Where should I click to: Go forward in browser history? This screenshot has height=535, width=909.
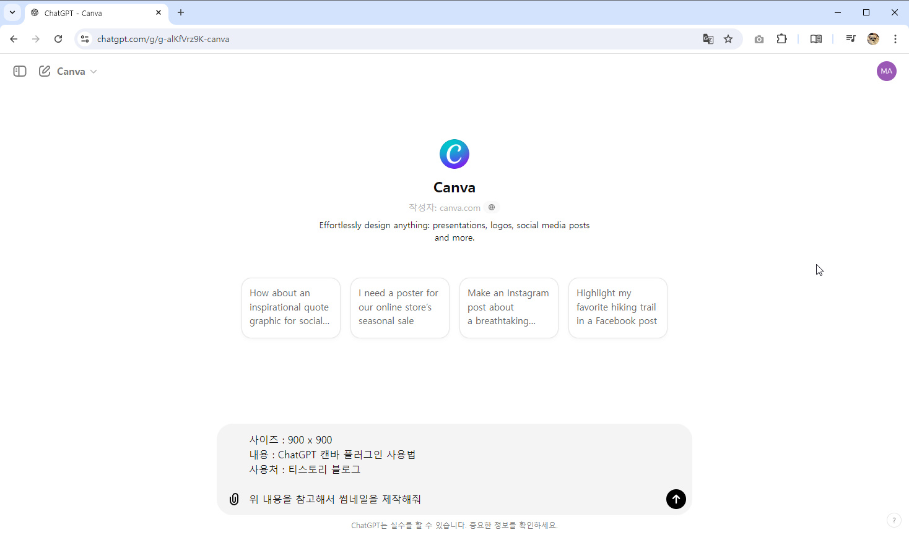tap(36, 39)
